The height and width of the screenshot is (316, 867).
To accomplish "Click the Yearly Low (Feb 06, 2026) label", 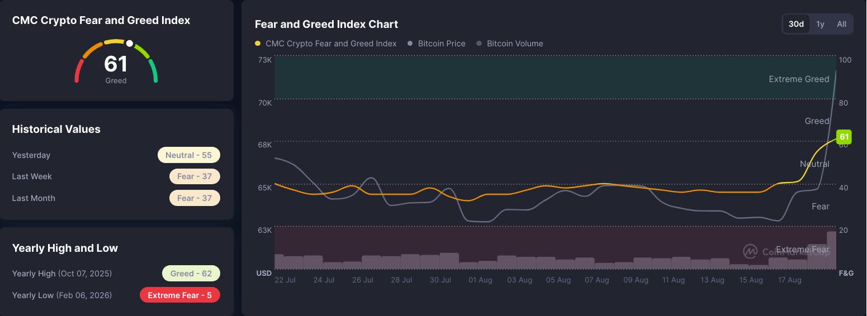I will [x=62, y=295].
